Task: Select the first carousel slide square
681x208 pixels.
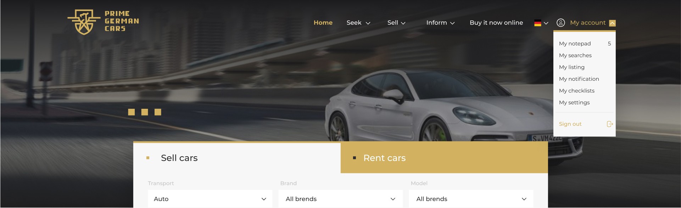Action: click(131, 112)
